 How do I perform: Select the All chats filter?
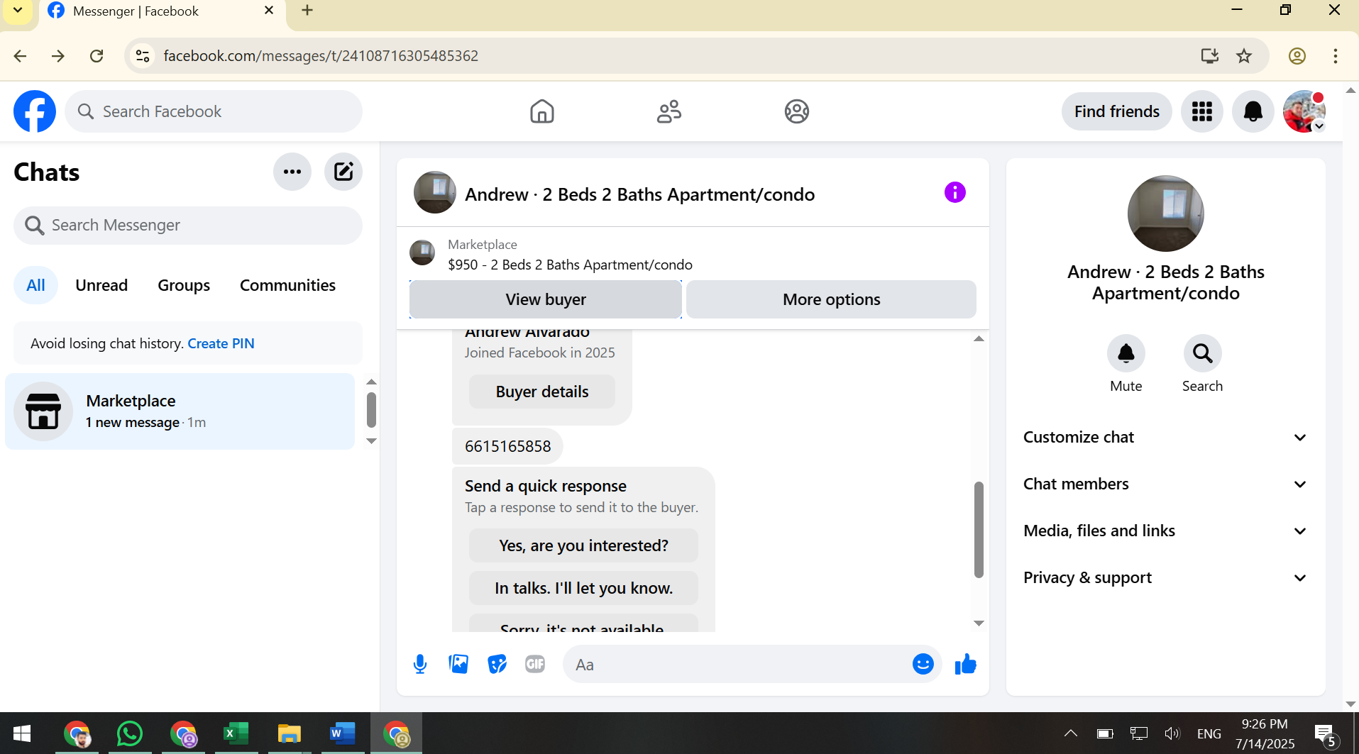click(35, 285)
